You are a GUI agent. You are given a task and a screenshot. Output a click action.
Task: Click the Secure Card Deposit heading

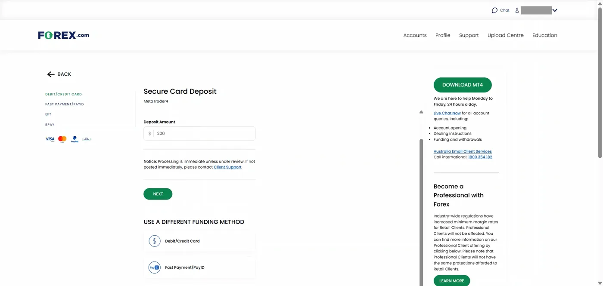coord(180,91)
